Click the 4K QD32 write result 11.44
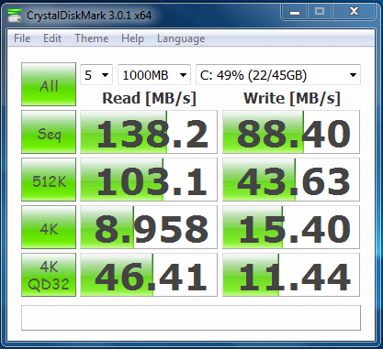Image resolution: width=383 pixels, height=349 pixels. pyautogui.click(x=291, y=275)
